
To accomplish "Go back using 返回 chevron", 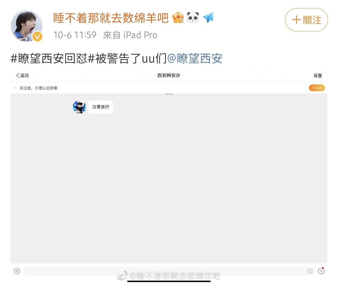I will [22, 75].
